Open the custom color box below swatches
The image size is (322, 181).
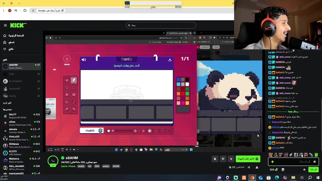point(183,109)
